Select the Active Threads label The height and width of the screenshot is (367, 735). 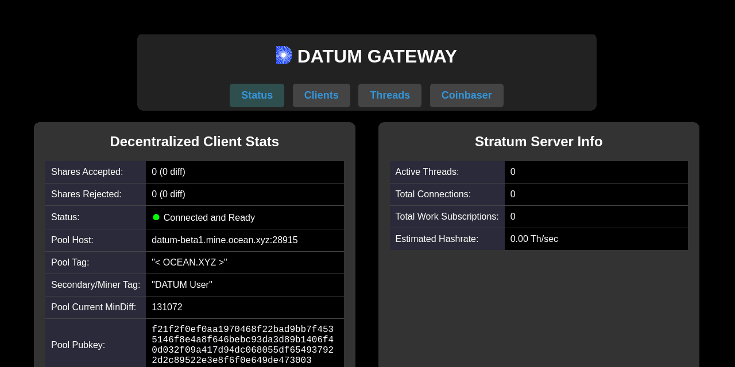(x=427, y=172)
